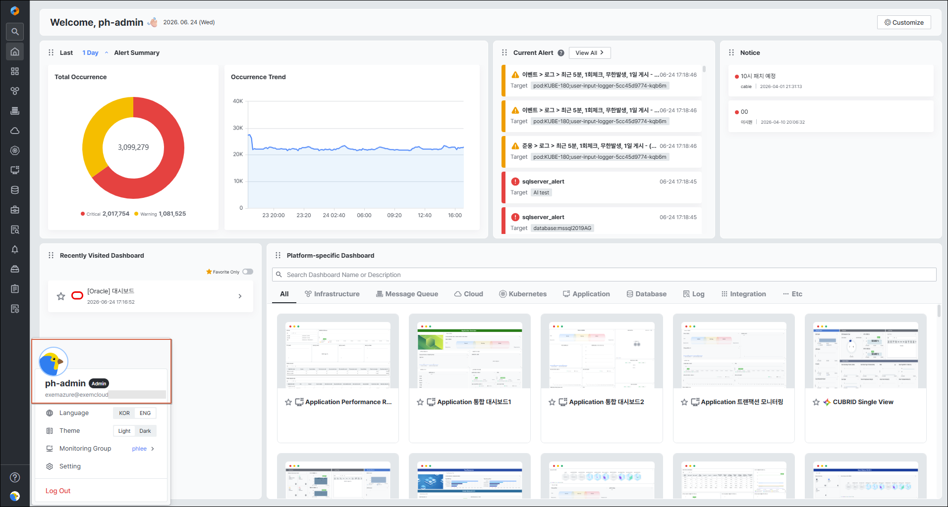Open the Kubernetes icon in sidebar
The height and width of the screenshot is (507, 948).
(15, 150)
